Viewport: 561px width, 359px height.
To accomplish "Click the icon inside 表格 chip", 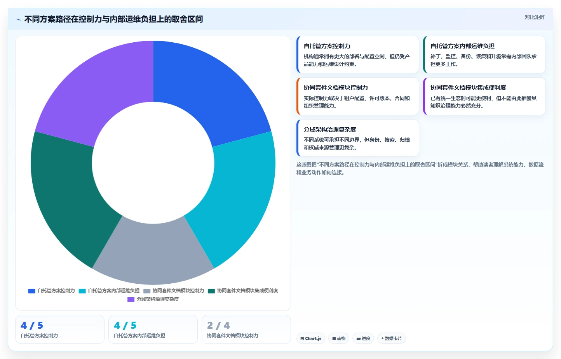I will click(x=334, y=339).
